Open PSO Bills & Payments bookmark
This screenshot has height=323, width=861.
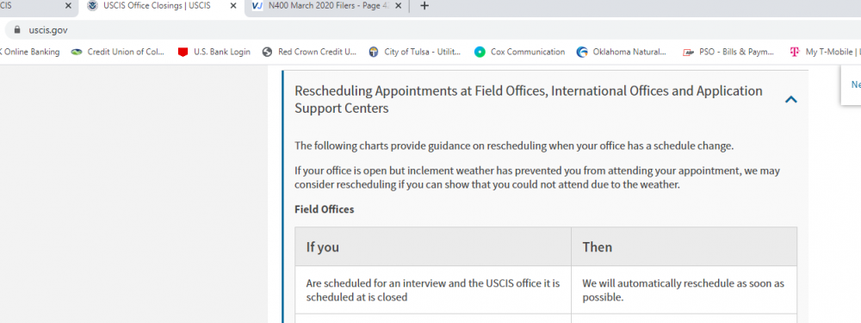(728, 53)
